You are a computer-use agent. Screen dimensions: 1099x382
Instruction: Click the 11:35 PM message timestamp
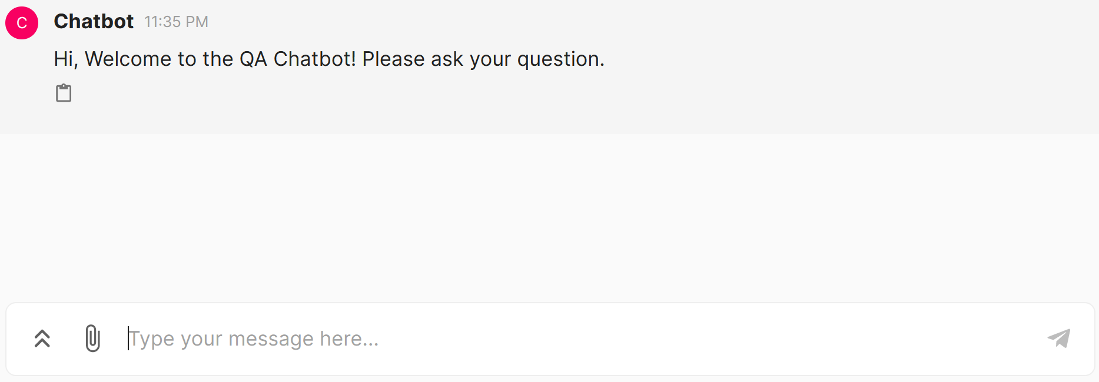[x=176, y=22]
